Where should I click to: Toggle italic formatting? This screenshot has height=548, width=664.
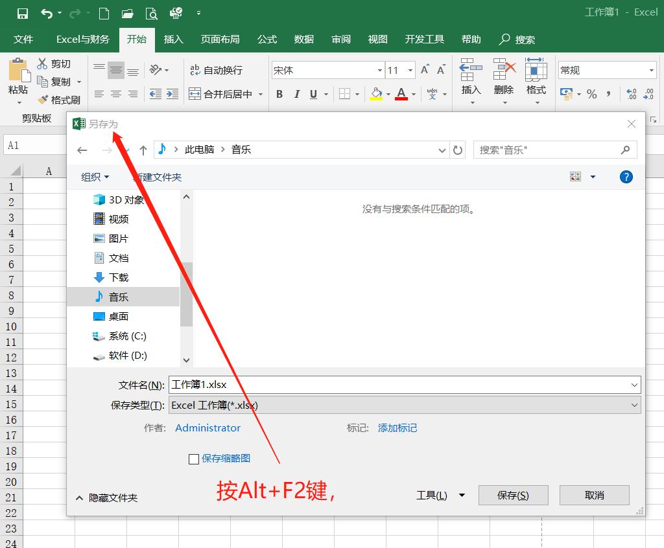tap(296, 93)
